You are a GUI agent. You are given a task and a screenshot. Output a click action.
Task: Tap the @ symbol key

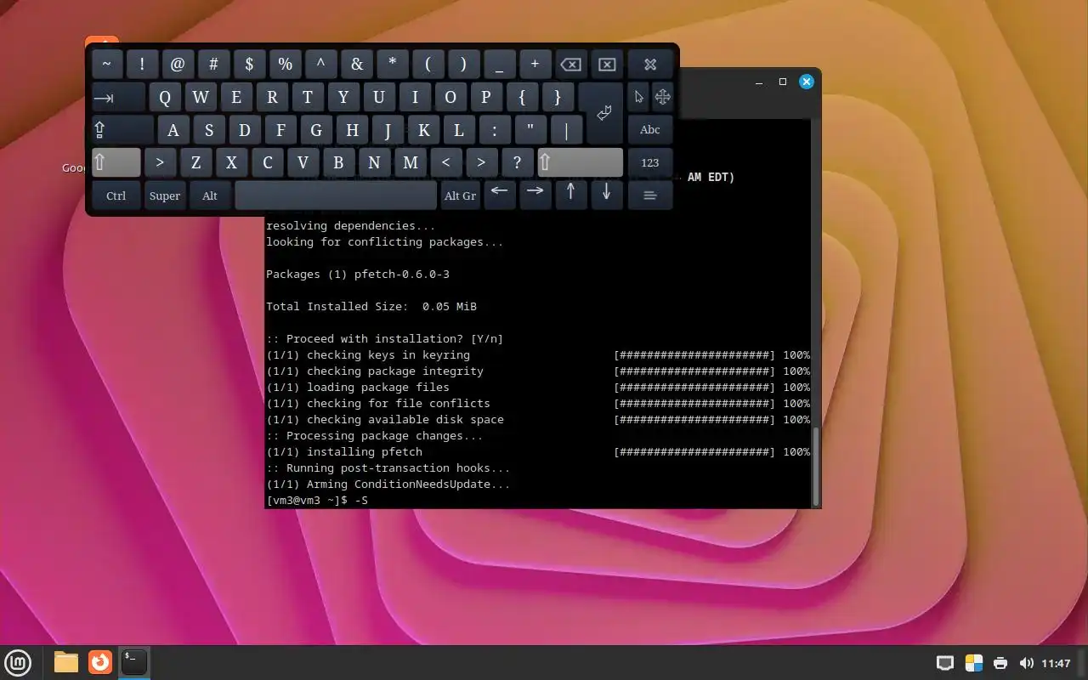[178, 64]
